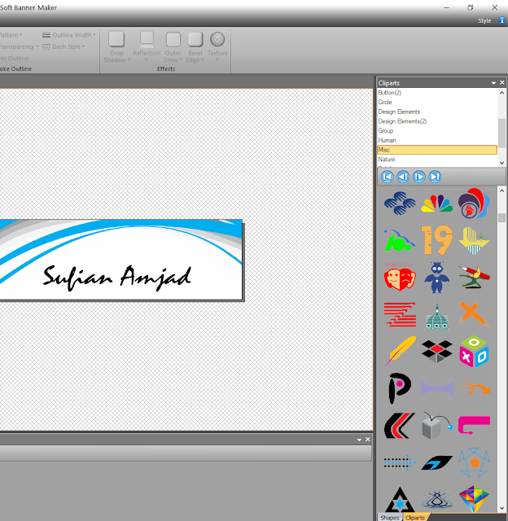The image size is (508, 521).
Task: Select the Design Elements(2) category
Action: (437, 121)
